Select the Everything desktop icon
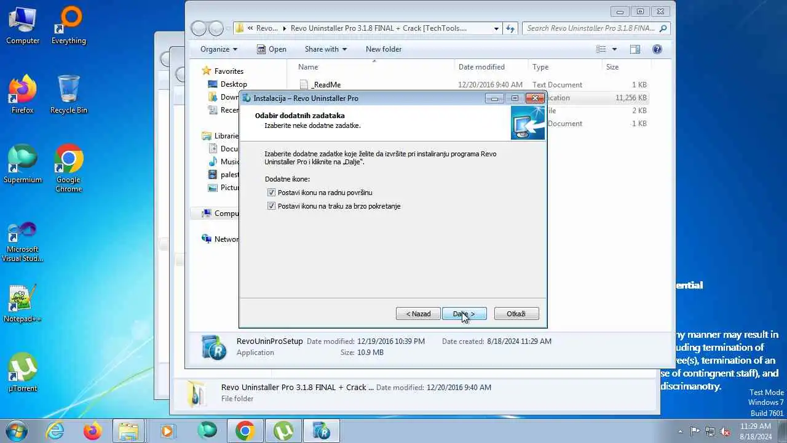 coord(69,26)
